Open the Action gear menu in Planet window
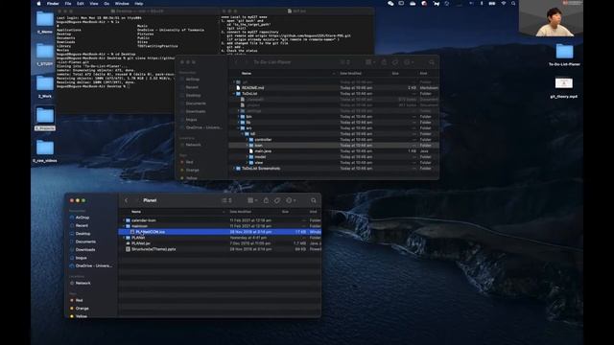This screenshot has width=614, height=345. click(291, 200)
